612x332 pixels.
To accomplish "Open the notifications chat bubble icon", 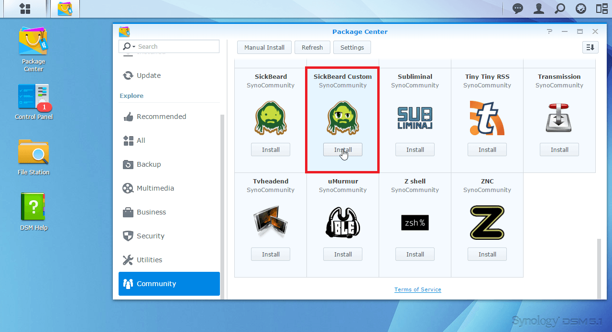I will pos(518,9).
